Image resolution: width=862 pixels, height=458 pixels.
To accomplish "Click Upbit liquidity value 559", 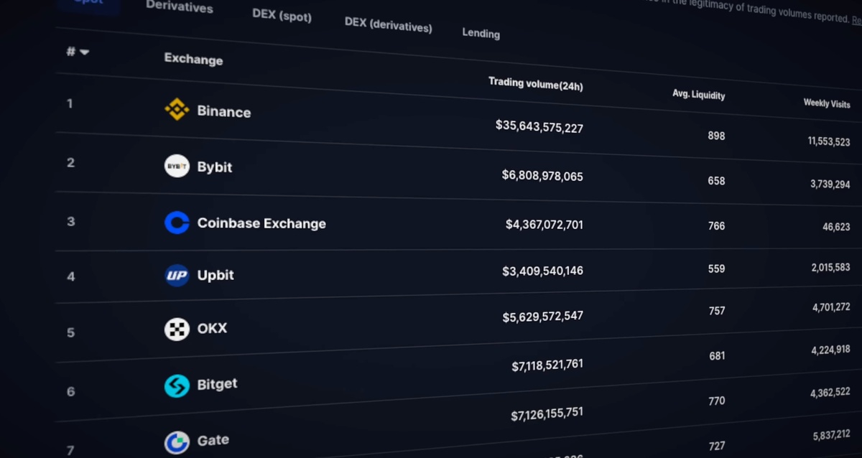I will pos(716,268).
